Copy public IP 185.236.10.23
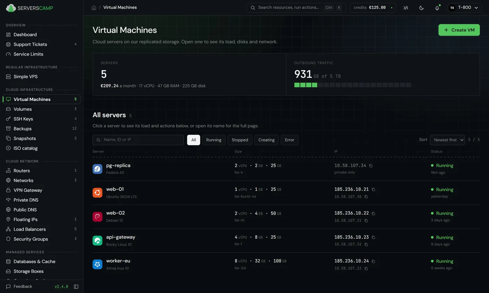Image resolution: width=489 pixels, height=293 pixels. tap(373, 237)
